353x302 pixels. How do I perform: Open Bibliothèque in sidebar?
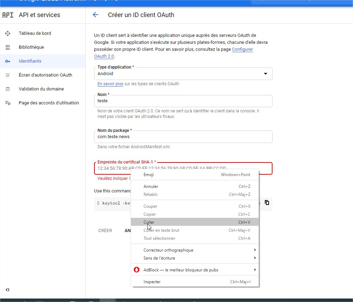43,47
